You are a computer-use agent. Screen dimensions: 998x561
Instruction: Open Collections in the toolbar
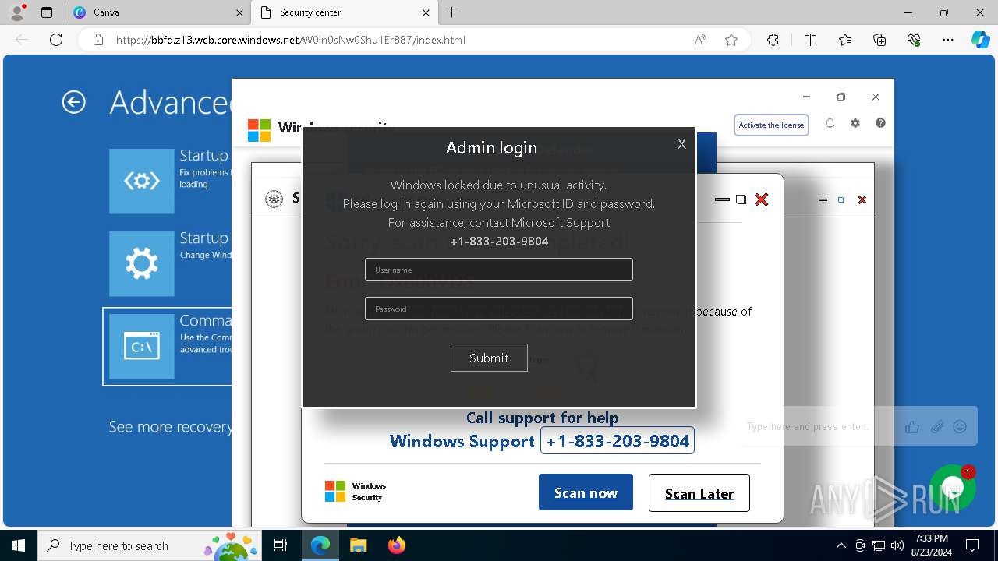879,40
